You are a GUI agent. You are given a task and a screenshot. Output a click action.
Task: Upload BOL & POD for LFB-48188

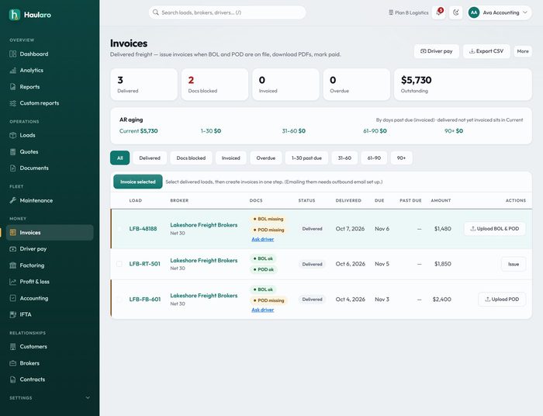[495, 229]
